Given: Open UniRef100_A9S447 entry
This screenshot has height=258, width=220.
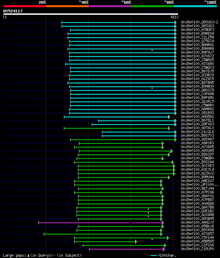Looking at the screenshot, I should pos(197,139).
